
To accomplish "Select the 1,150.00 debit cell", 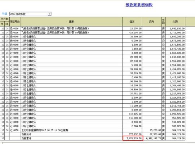I will [132, 49].
